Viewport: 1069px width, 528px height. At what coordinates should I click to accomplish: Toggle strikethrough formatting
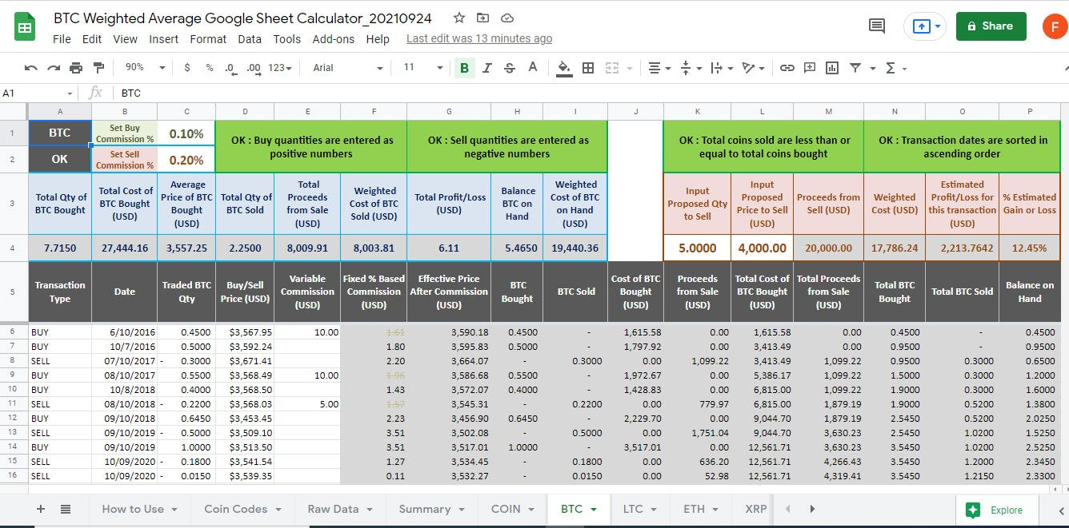509,68
